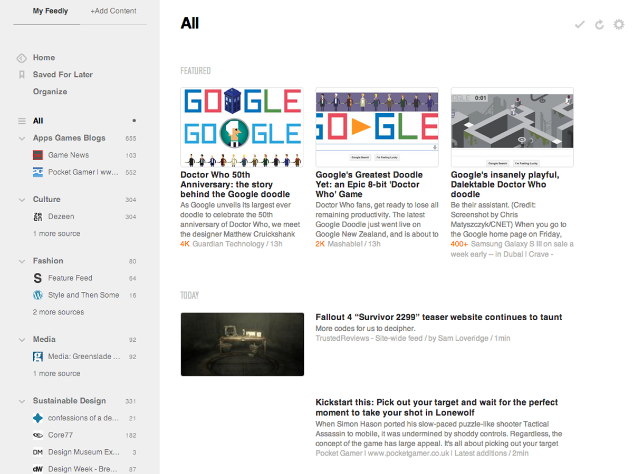
Task: Click the Home diamond icon
Action: 22,58
